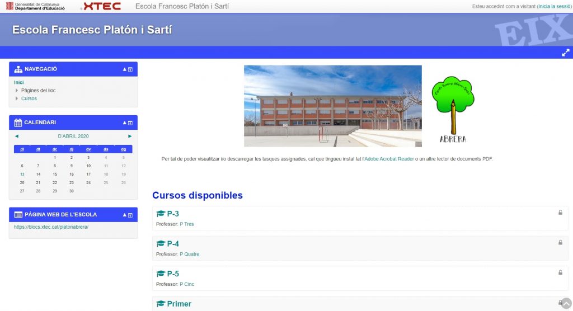Go to the previous month in the calendar

pos(17,136)
